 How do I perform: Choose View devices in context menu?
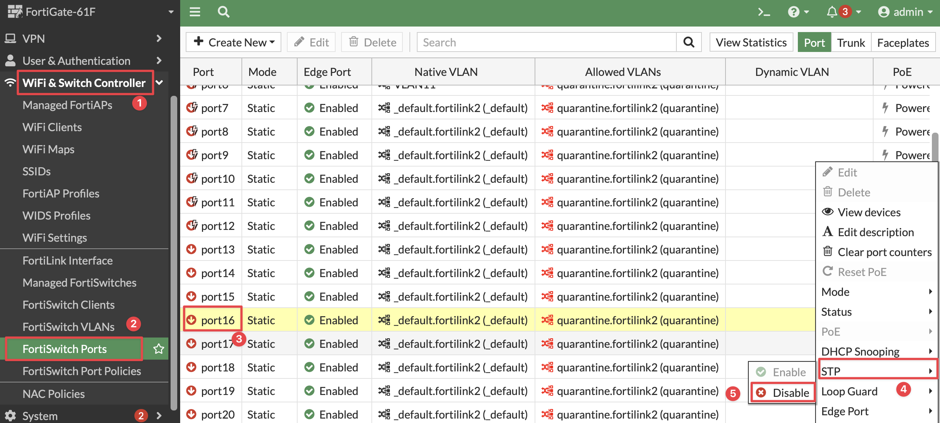point(877,212)
